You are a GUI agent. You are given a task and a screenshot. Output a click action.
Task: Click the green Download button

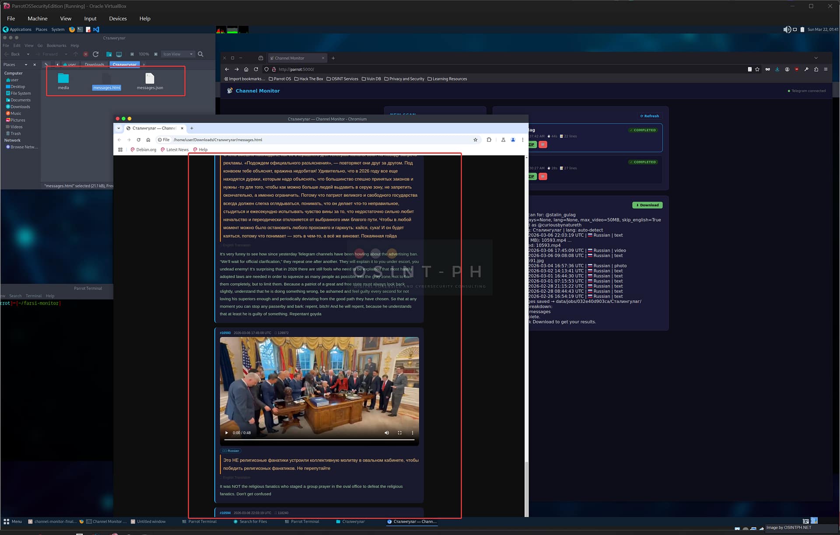coord(647,205)
